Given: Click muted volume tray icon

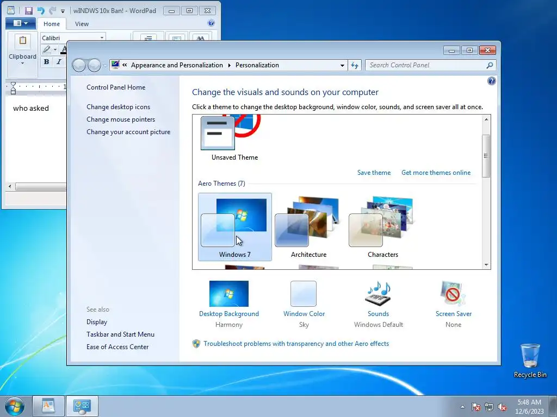Looking at the screenshot, I should click(x=502, y=407).
